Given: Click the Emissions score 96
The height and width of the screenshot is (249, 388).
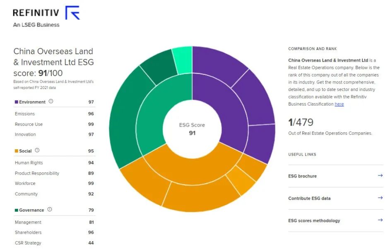Looking at the screenshot, I should click(x=91, y=114).
